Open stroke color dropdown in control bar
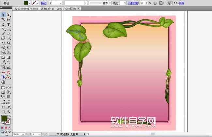 coord(38,3)
